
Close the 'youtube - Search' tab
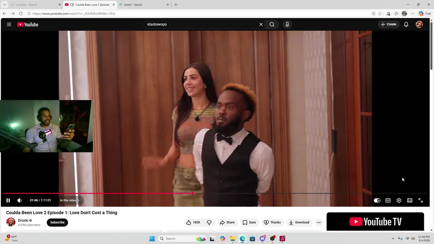60,5
